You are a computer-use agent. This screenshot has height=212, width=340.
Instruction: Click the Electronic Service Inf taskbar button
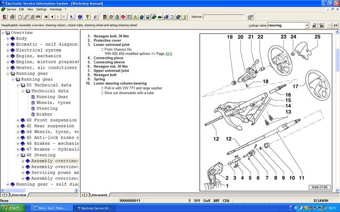pyautogui.click(x=94, y=208)
